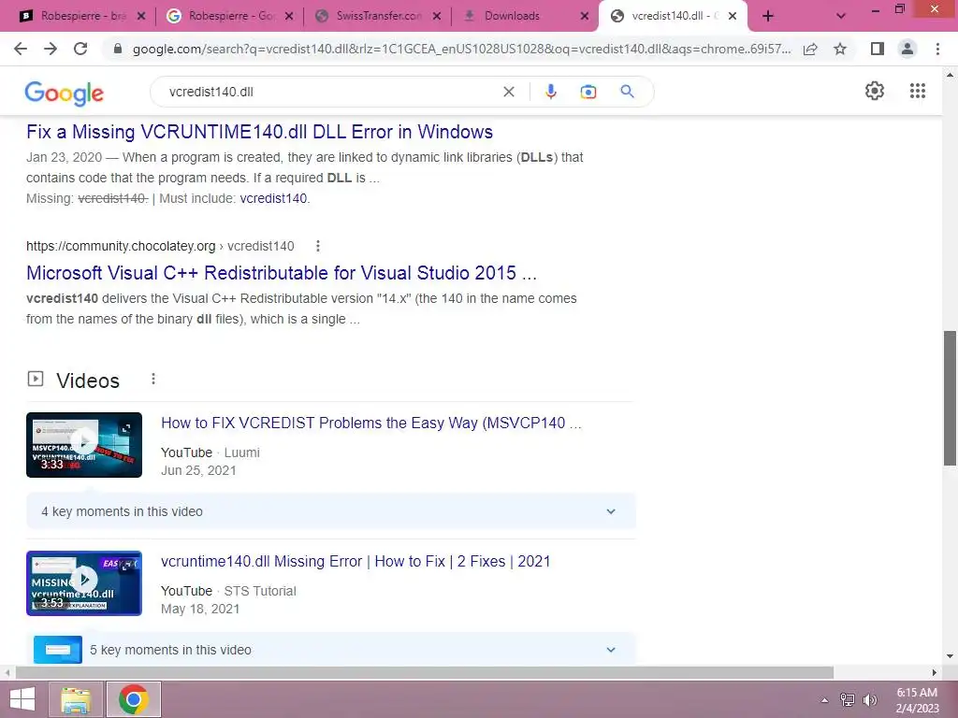Open How to FIX VCREDIST Problems video

[370, 424]
